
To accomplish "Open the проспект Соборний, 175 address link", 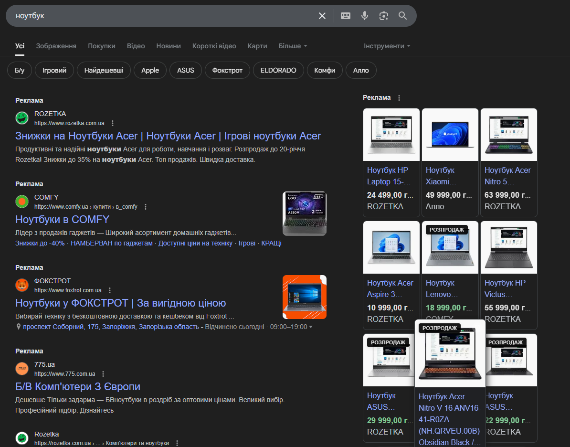I will [111, 327].
